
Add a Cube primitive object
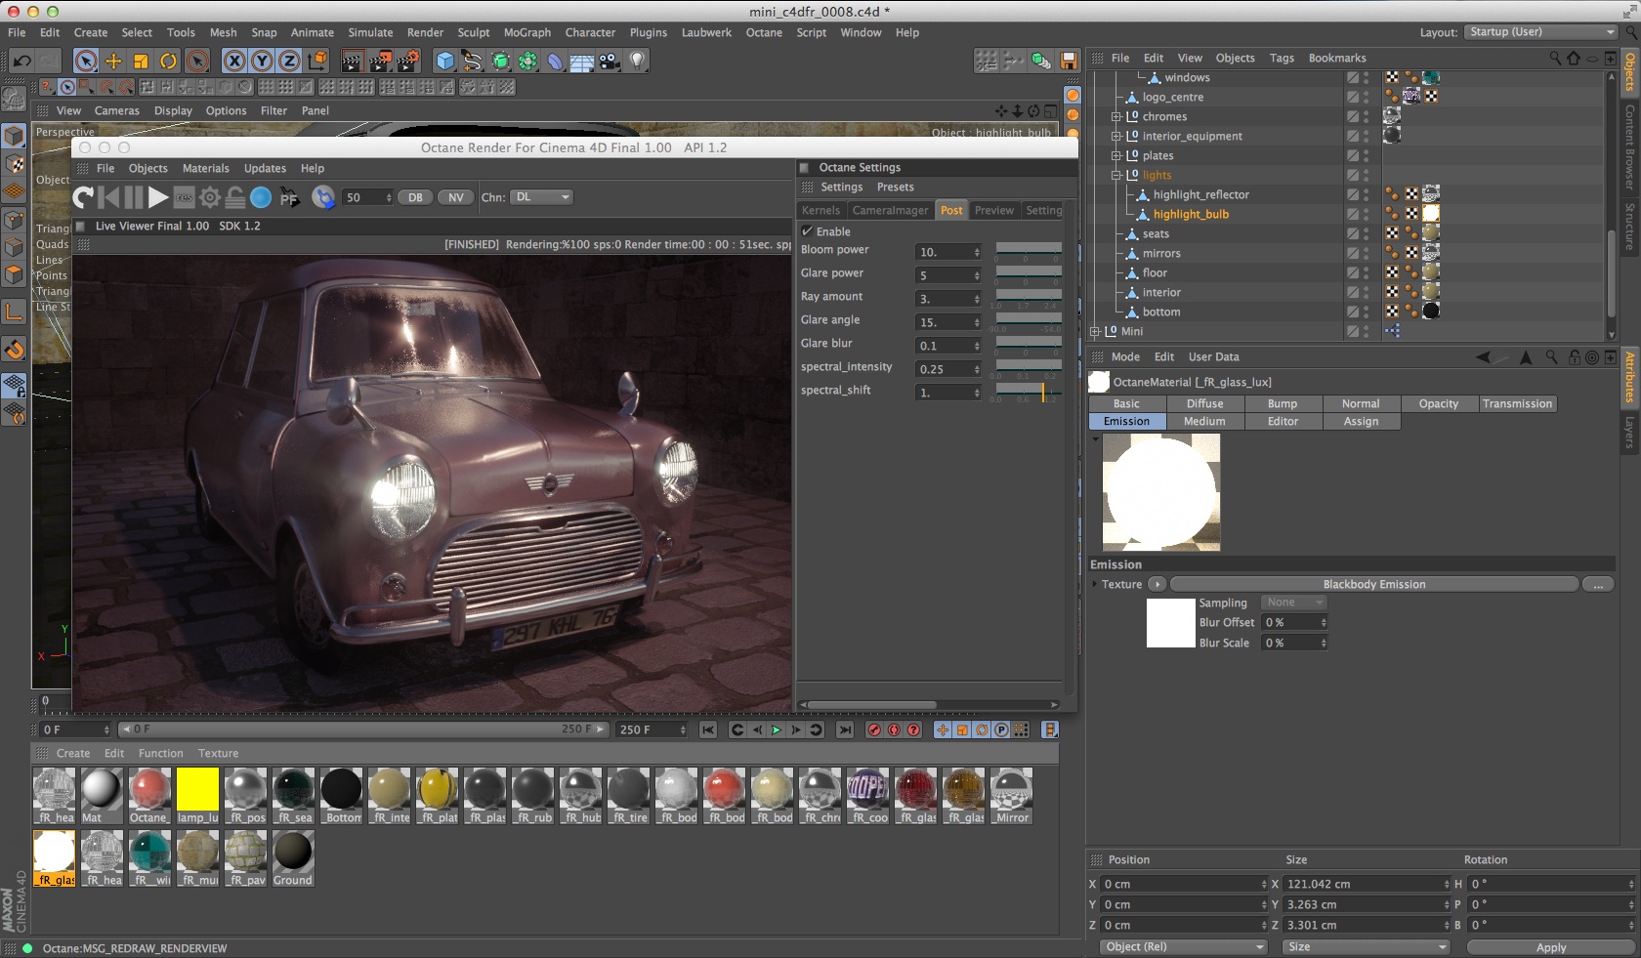(x=445, y=62)
